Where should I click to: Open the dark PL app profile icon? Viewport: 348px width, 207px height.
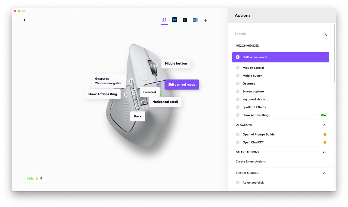tap(185, 20)
